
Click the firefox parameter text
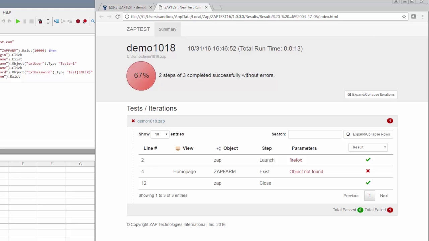click(296, 160)
